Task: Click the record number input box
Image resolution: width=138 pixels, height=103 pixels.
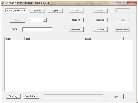Action: (x=36, y=20)
